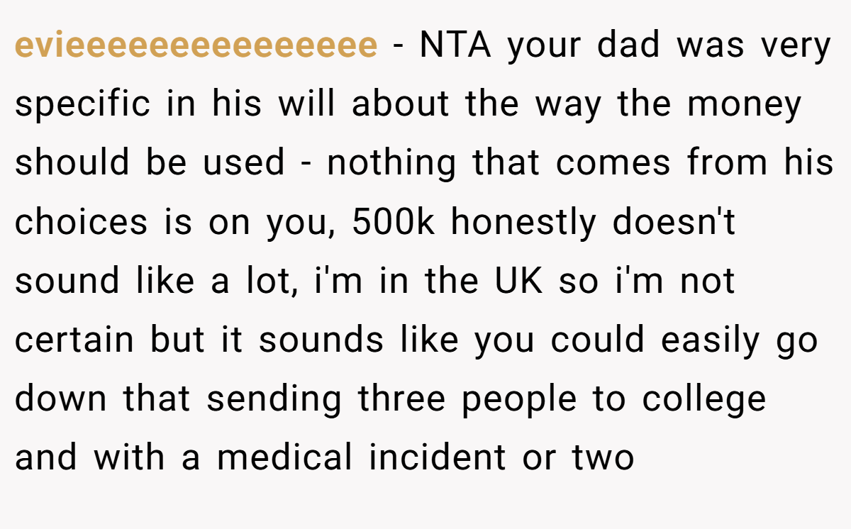Image resolution: width=851 pixels, height=529 pixels.
Task: Open the evieeeeeeeeeeeeeeee user profile link
Action: (196, 46)
